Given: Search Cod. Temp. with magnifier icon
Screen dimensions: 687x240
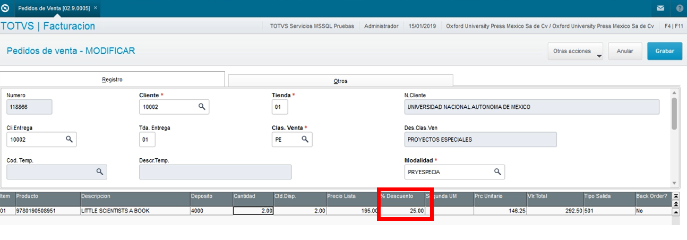Looking at the screenshot, I should 99,172.
